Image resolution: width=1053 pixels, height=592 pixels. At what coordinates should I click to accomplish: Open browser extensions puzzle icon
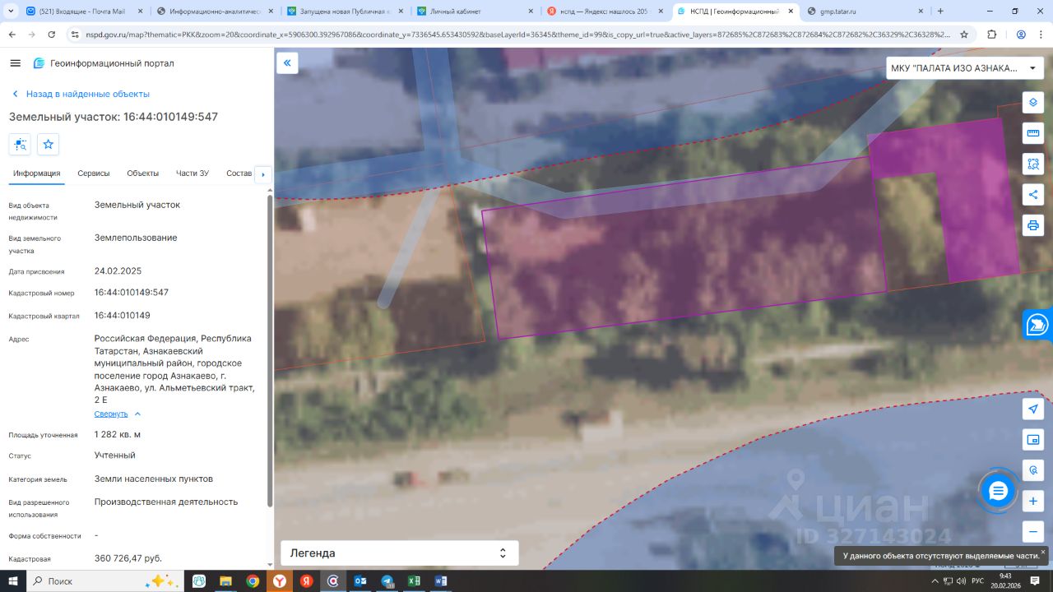991,35
